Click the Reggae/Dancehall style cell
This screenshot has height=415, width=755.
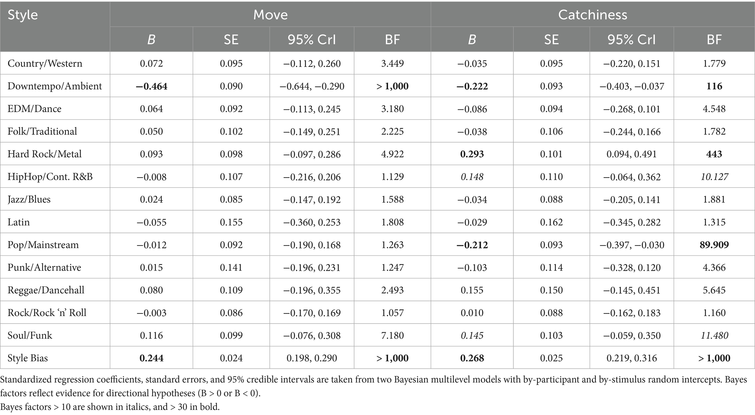(x=46, y=290)
